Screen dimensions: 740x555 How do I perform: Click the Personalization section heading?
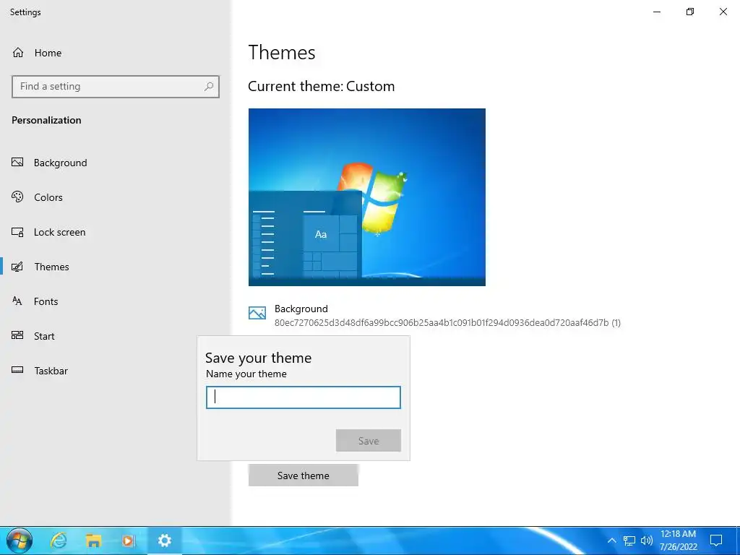46,120
